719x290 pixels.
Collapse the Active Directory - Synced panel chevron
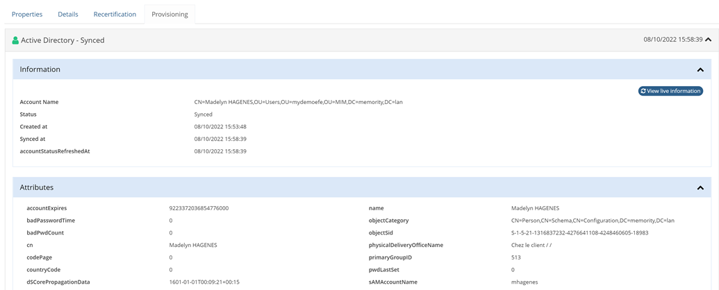click(709, 40)
